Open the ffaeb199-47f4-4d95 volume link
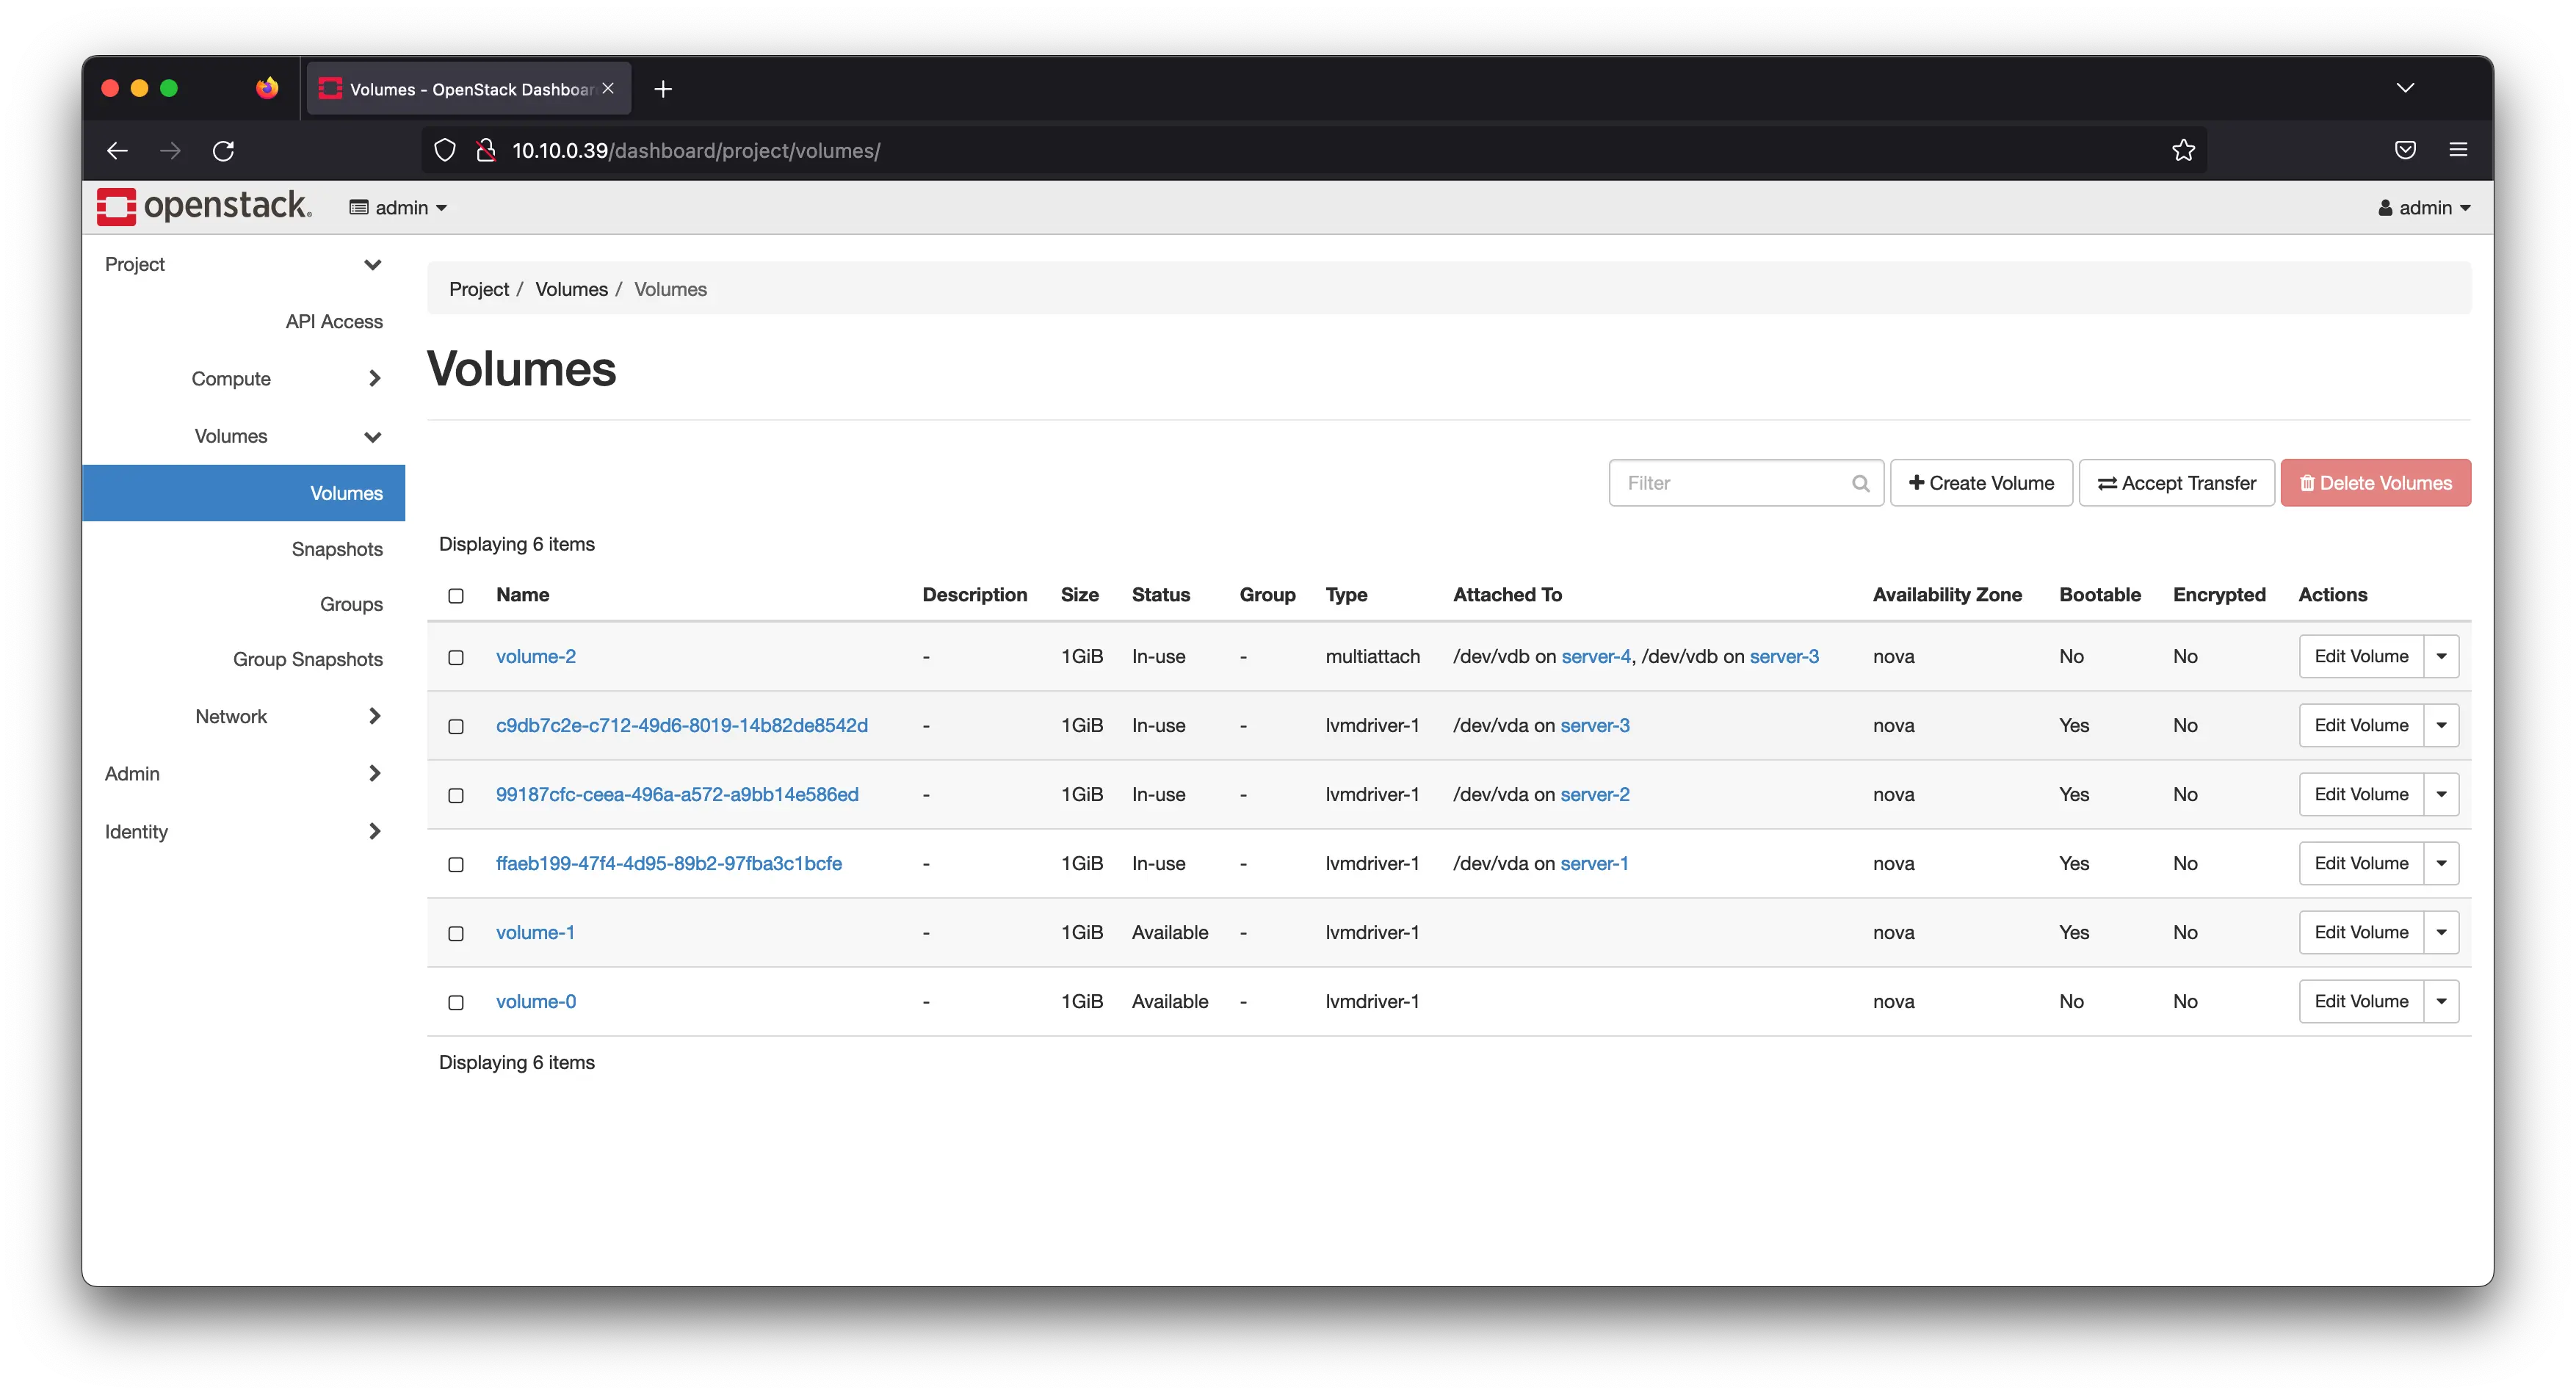The width and height of the screenshot is (2576, 1395). pos(668,863)
